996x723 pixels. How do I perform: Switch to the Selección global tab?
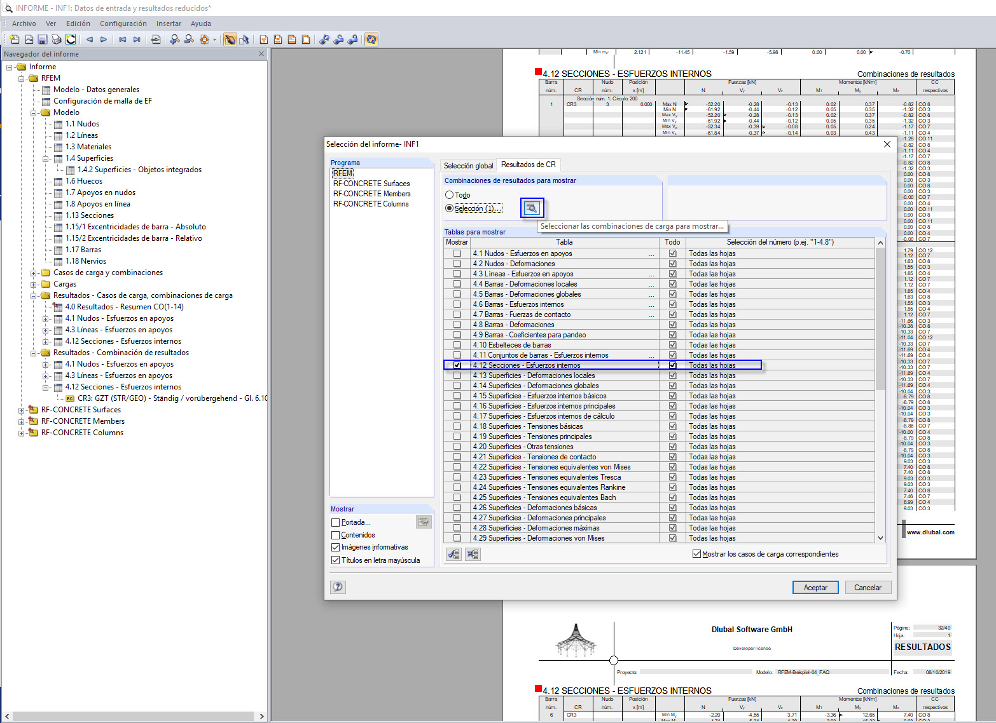[x=468, y=165]
